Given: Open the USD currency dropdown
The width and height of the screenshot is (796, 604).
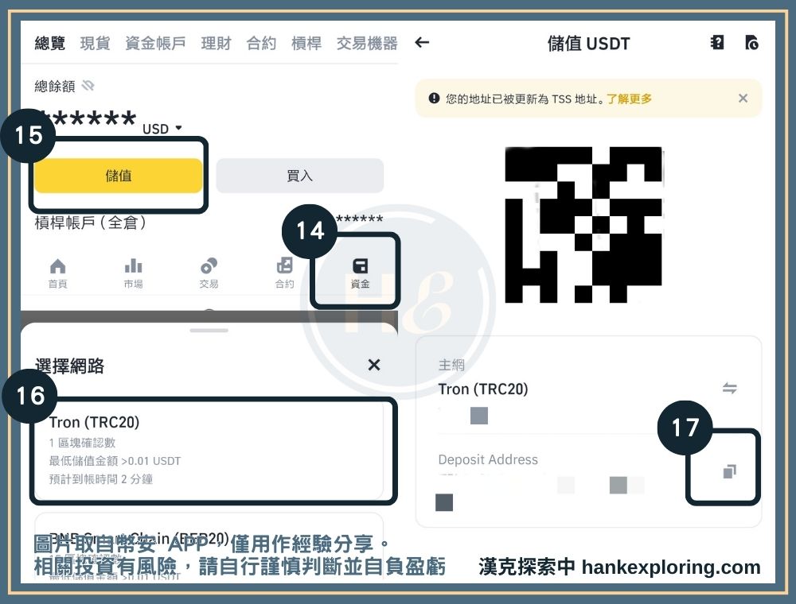Looking at the screenshot, I should click(162, 129).
